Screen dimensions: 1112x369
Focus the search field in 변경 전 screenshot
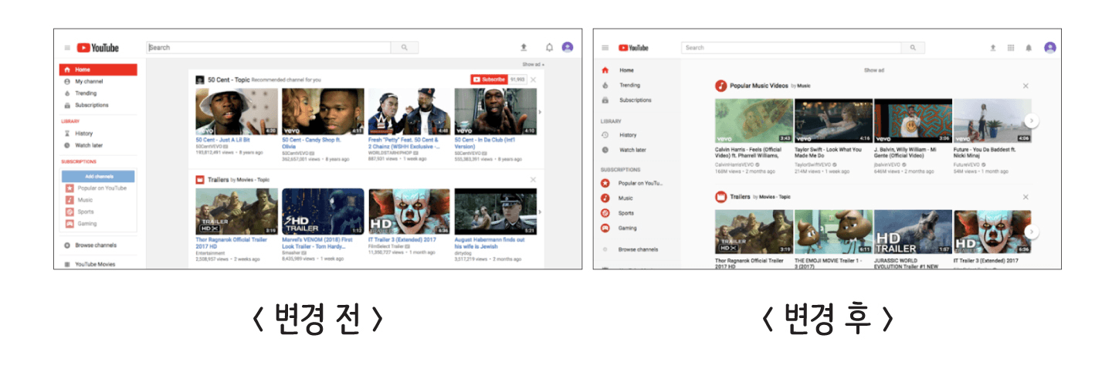coord(269,48)
